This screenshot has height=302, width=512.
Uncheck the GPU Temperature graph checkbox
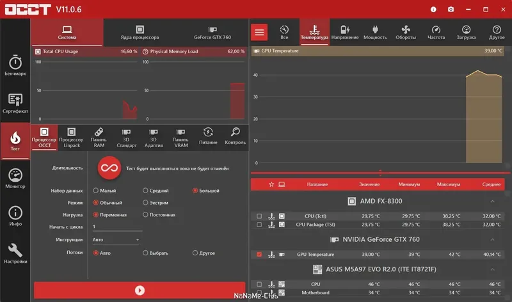pyautogui.click(x=259, y=255)
